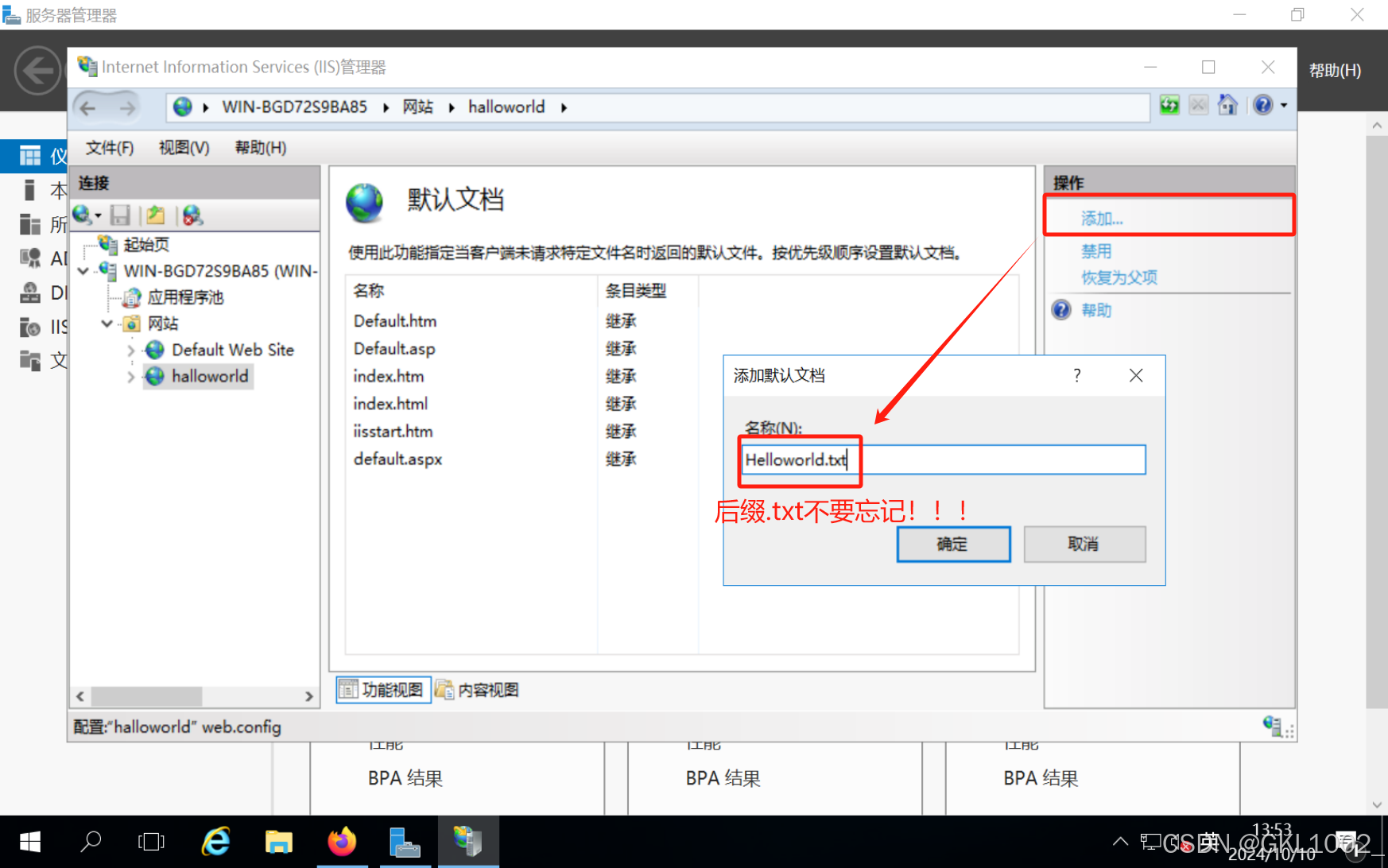
Task: Open 帮助(H) in Server Manager window
Action: [x=1335, y=71]
